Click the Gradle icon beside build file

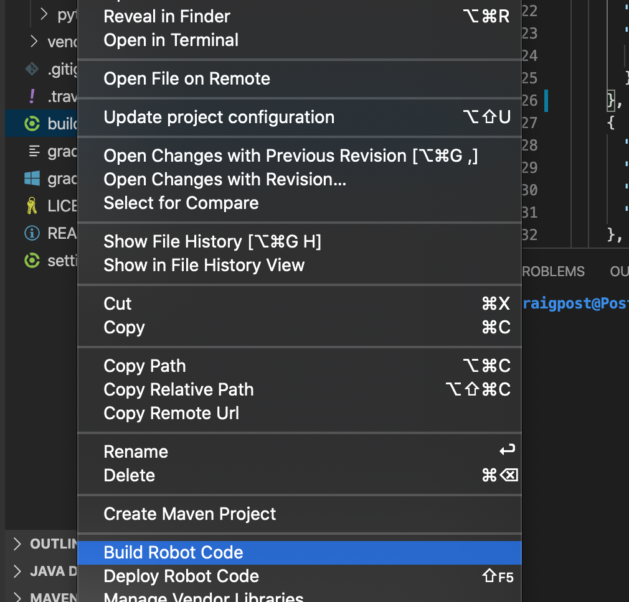pyautogui.click(x=32, y=123)
